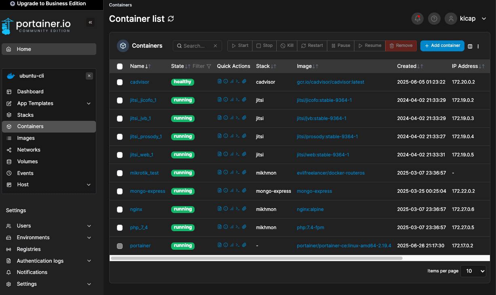View stats for the nginx container
This screenshot has height=295, width=496.
[x=232, y=209]
